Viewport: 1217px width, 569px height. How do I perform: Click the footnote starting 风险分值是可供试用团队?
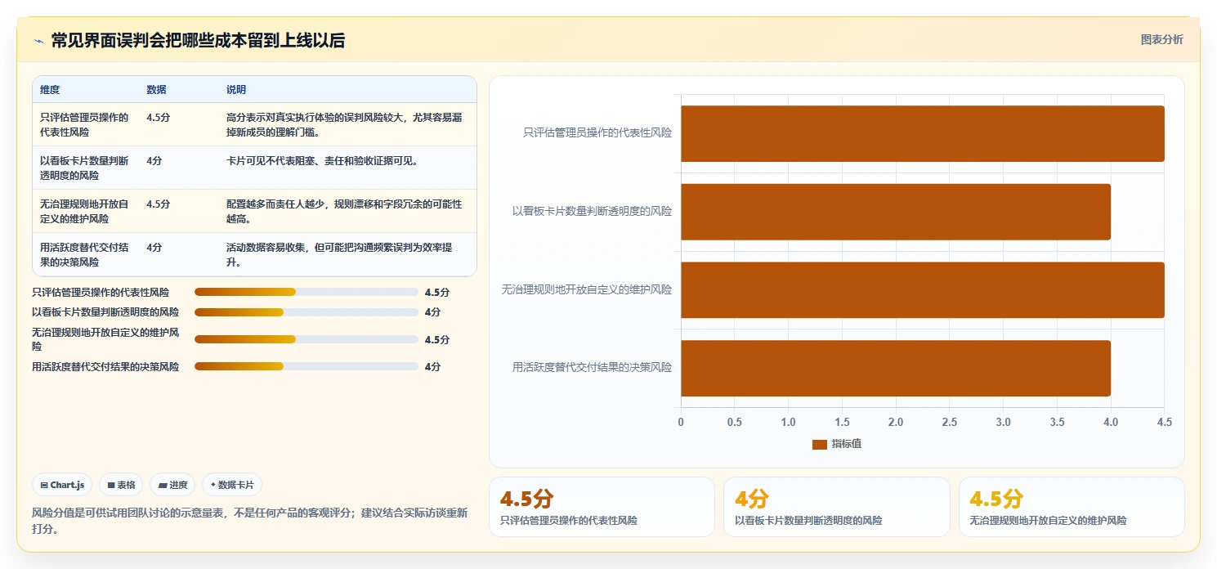(250, 521)
